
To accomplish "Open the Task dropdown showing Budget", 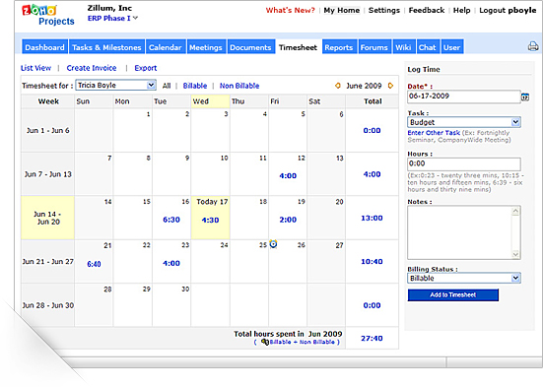I will tap(464, 122).
